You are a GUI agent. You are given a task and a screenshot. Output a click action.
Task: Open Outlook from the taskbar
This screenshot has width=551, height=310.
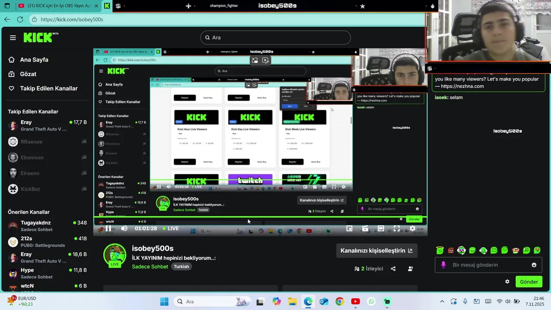tap(324, 301)
